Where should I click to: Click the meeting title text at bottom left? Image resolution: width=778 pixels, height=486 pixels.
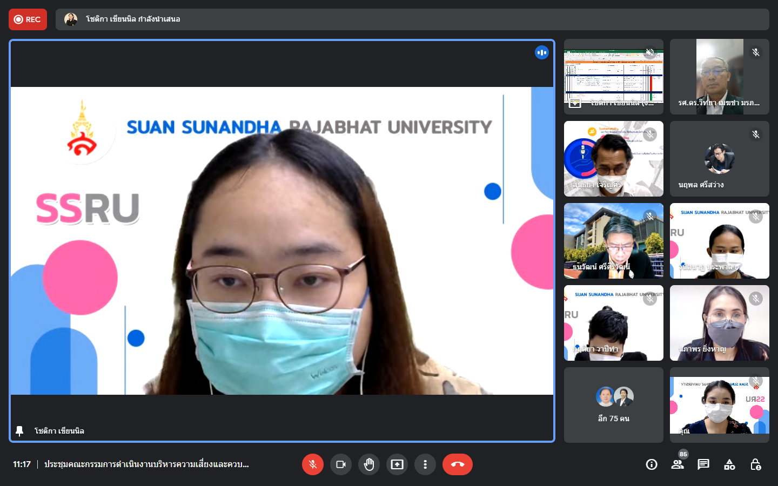(146, 464)
